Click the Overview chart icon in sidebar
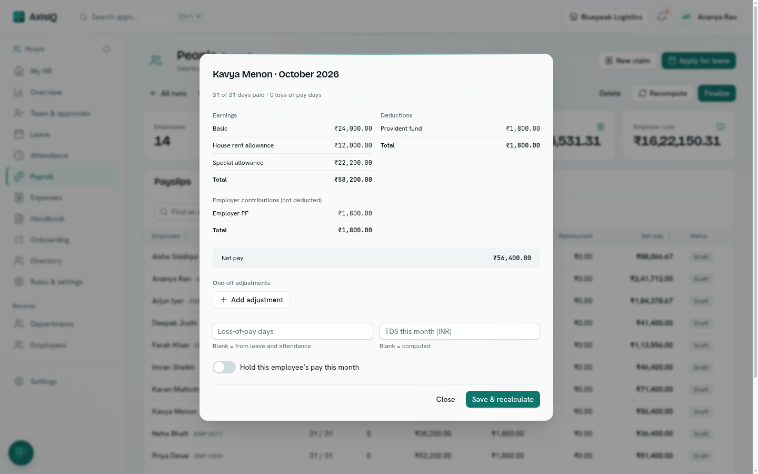The image size is (758, 474). point(19,92)
